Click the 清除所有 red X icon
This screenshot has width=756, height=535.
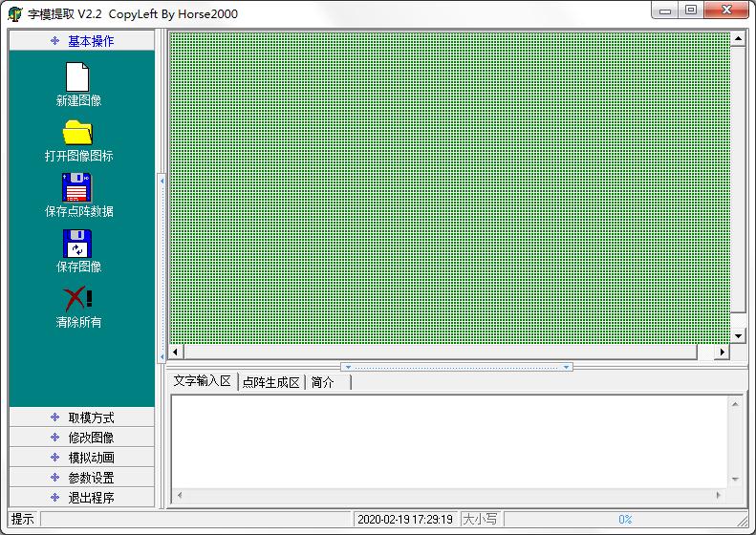(77, 298)
